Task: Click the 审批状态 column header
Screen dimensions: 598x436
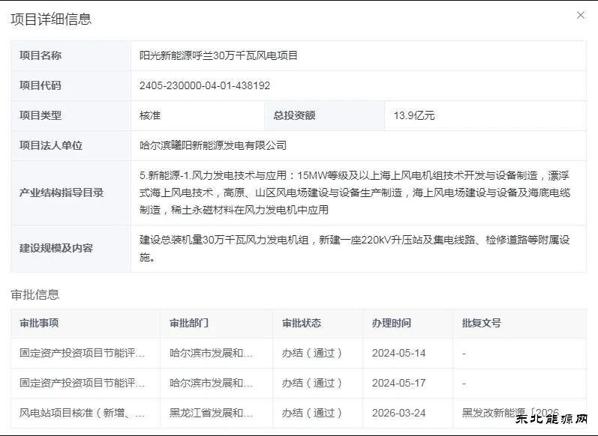Action: pos(302,323)
